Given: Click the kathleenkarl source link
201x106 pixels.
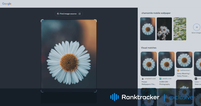Looking at the screenshot, I should [x=185, y=70].
